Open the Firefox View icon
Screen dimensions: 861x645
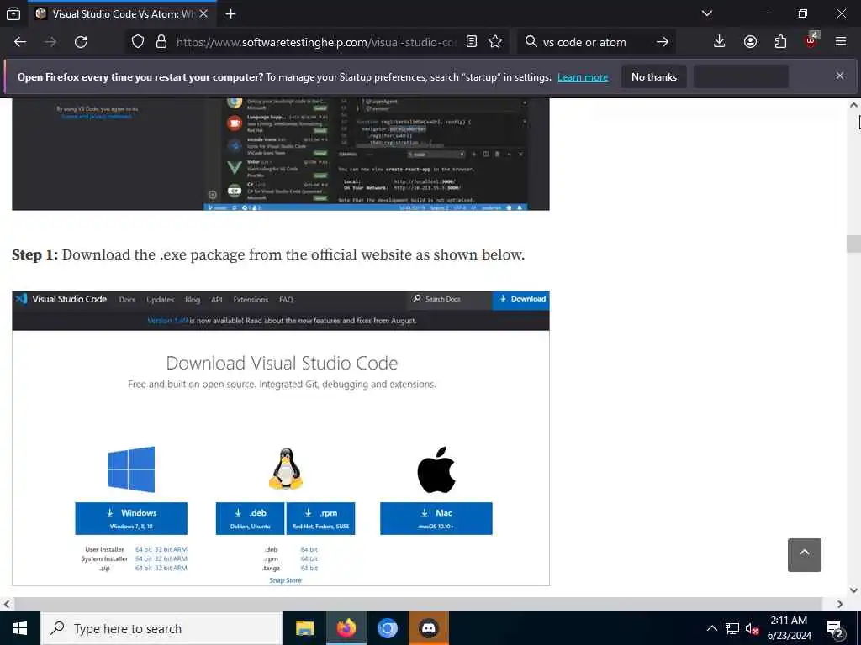13,14
